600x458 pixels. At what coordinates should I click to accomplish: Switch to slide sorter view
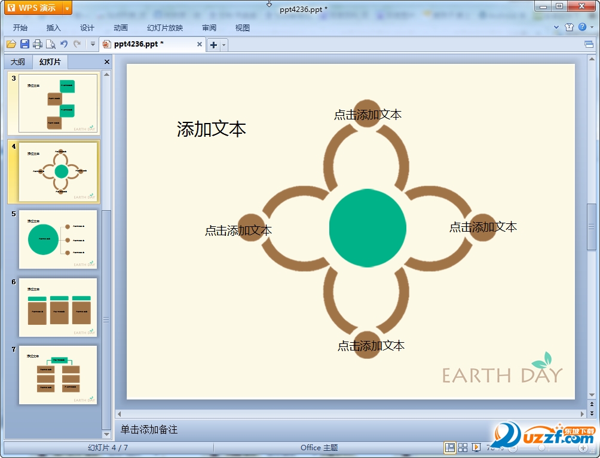(x=463, y=447)
